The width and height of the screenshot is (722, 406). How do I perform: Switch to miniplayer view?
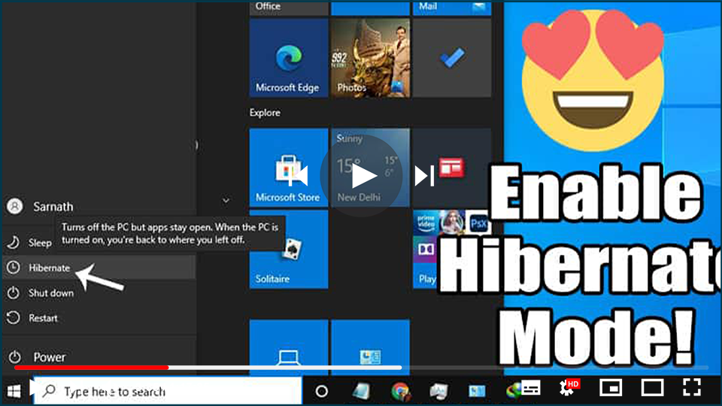click(x=610, y=388)
